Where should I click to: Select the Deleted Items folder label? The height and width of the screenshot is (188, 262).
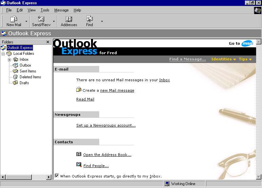30,77
